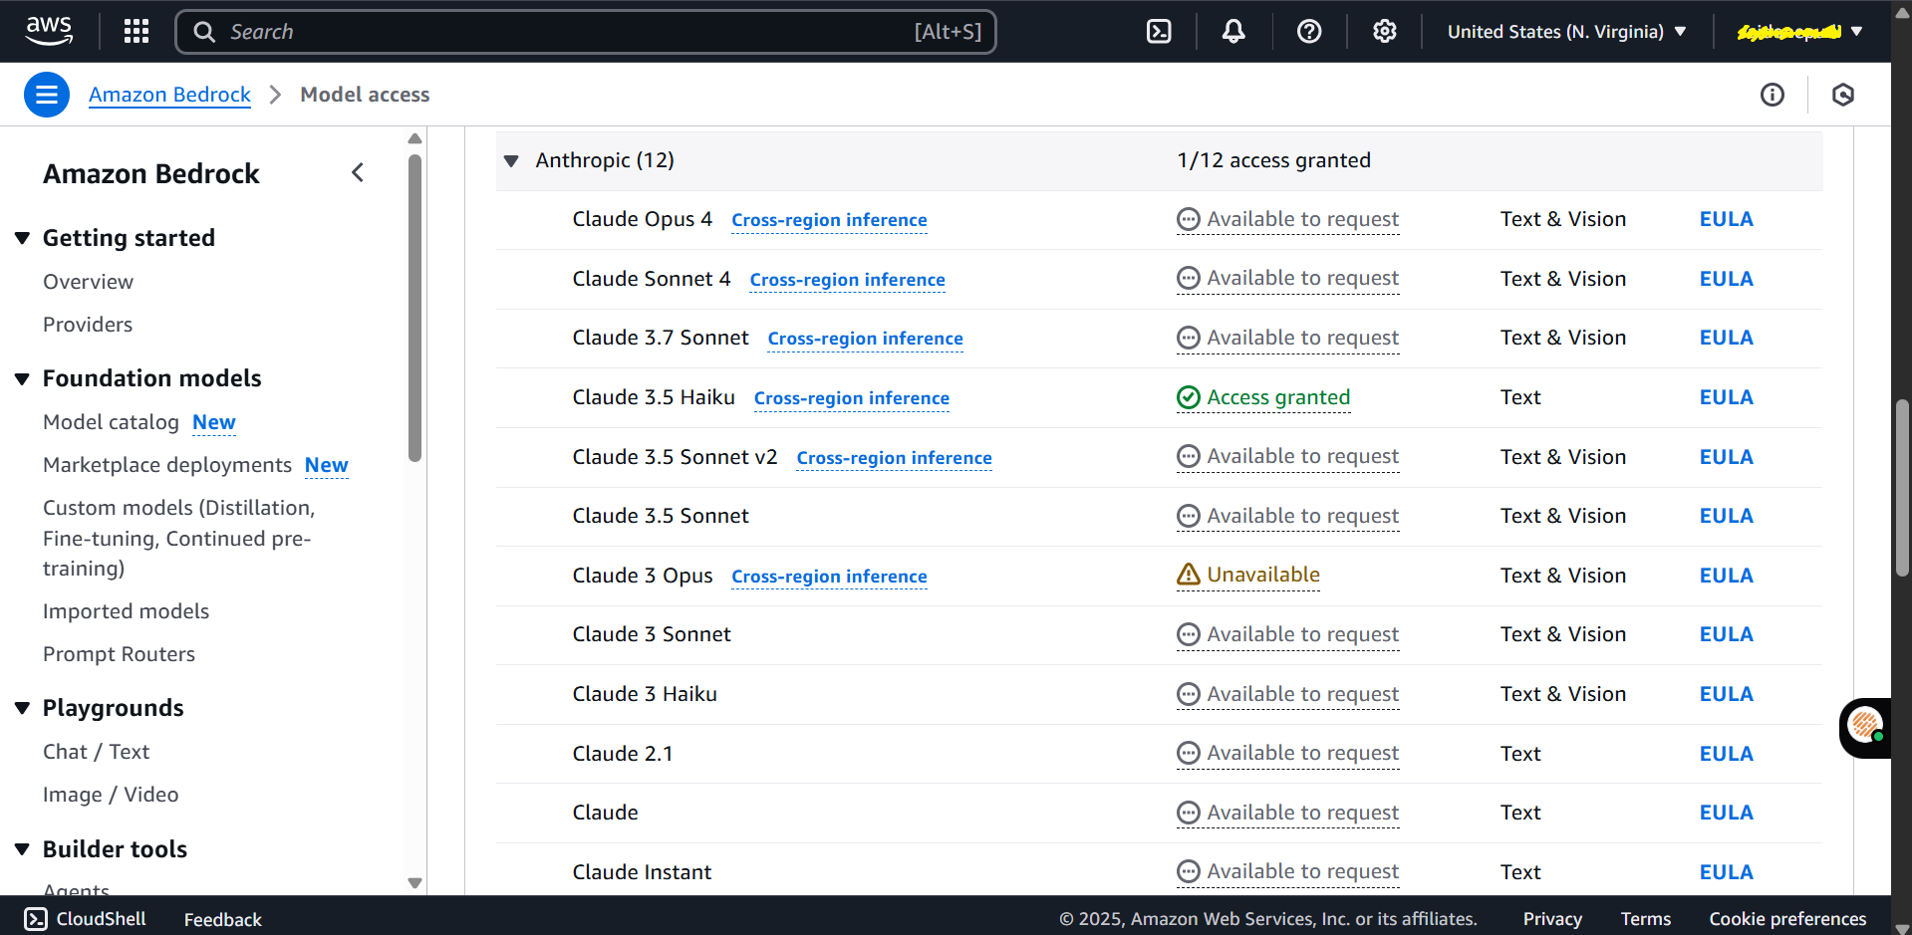Open Marketplace deployments in the sidebar
Image resolution: width=1912 pixels, height=935 pixels.
coord(167,465)
